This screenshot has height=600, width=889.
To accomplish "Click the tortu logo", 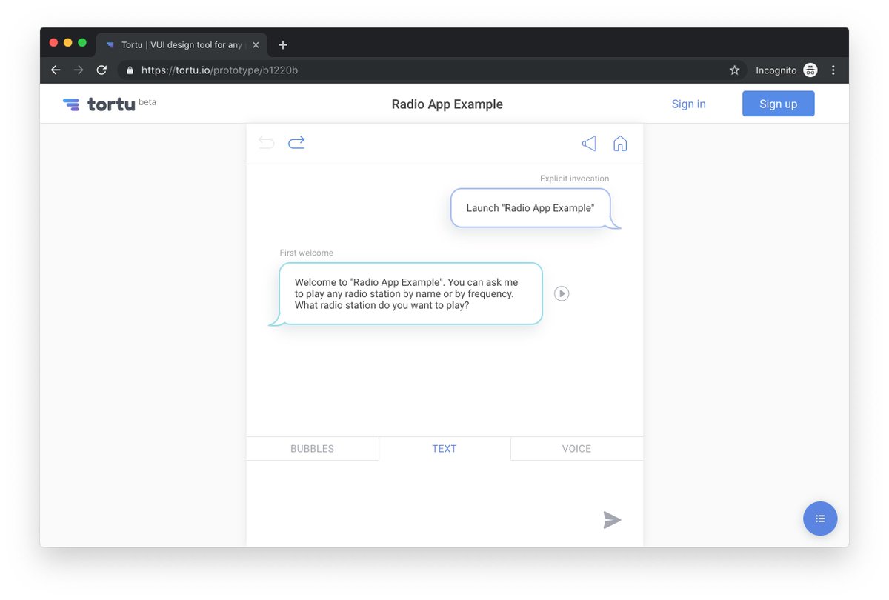I will (99, 104).
